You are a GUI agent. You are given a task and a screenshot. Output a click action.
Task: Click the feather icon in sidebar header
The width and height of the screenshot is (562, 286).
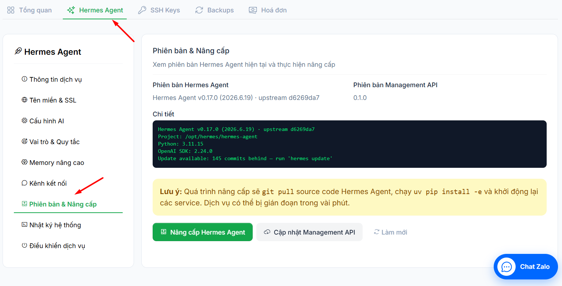point(18,51)
